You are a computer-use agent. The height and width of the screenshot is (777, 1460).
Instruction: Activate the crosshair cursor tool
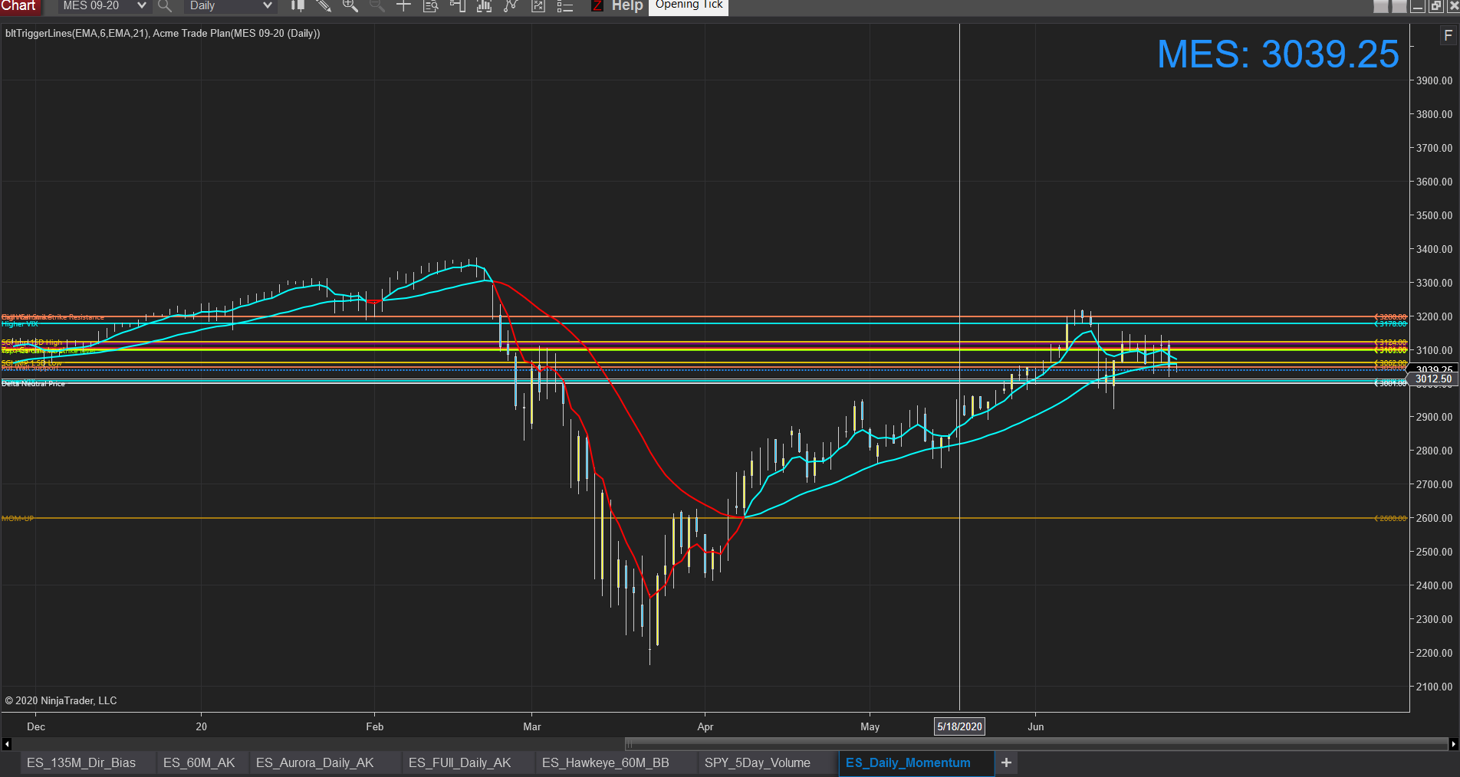pyautogui.click(x=403, y=6)
